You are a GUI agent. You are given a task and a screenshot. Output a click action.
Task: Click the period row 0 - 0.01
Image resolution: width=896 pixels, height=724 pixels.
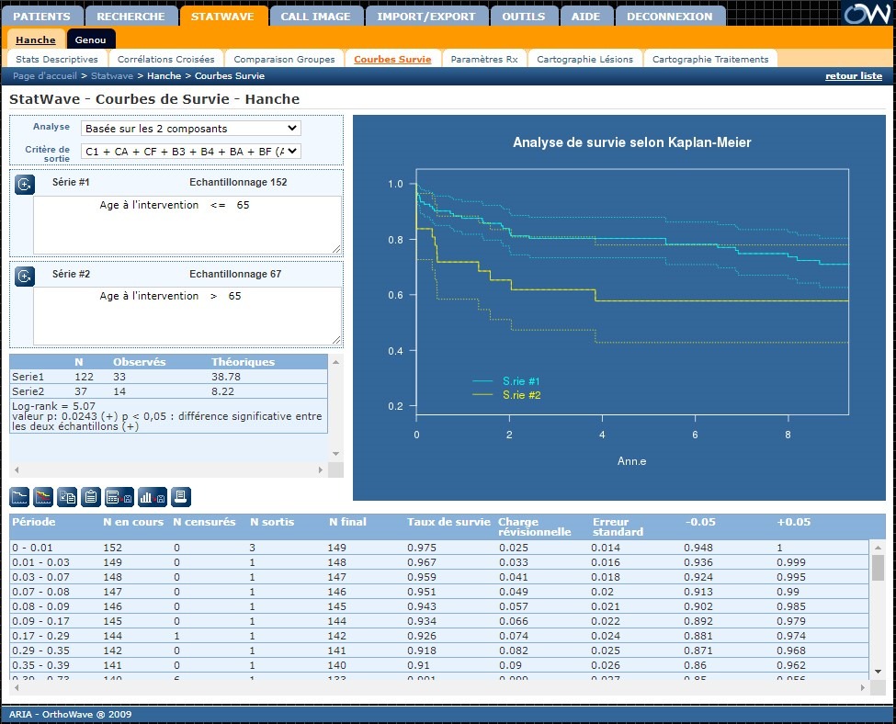point(439,548)
